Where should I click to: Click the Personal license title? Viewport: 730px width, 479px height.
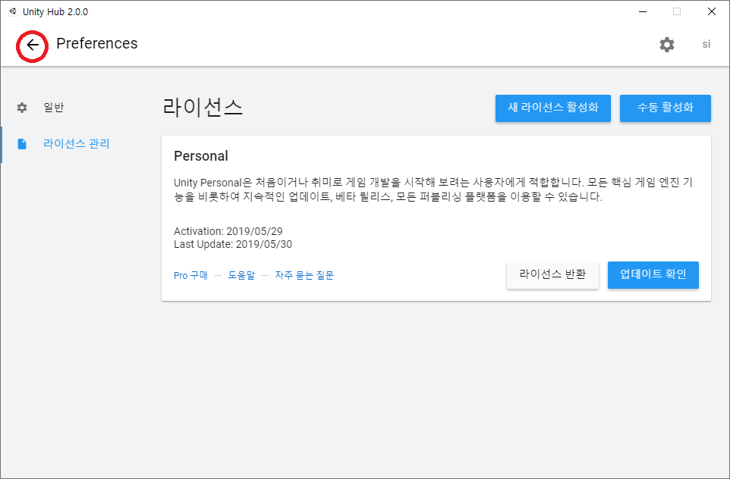click(x=200, y=156)
